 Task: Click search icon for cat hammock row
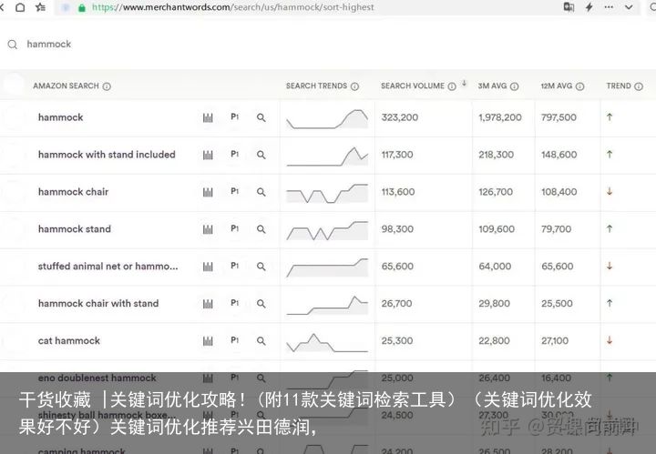[x=261, y=341]
